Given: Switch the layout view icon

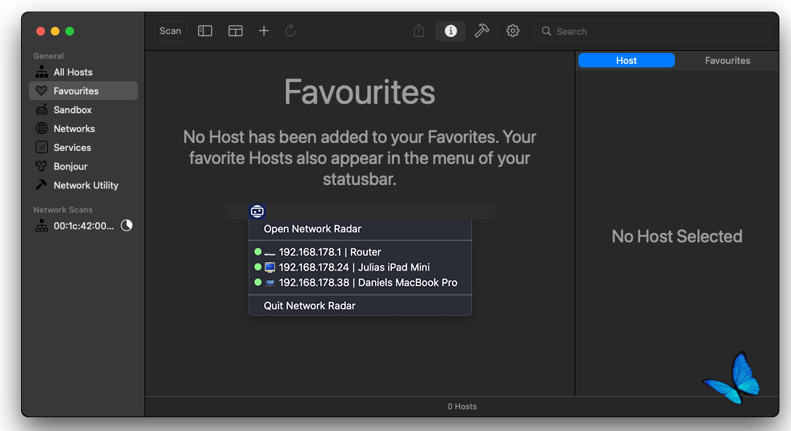Looking at the screenshot, I should (236, 30).
